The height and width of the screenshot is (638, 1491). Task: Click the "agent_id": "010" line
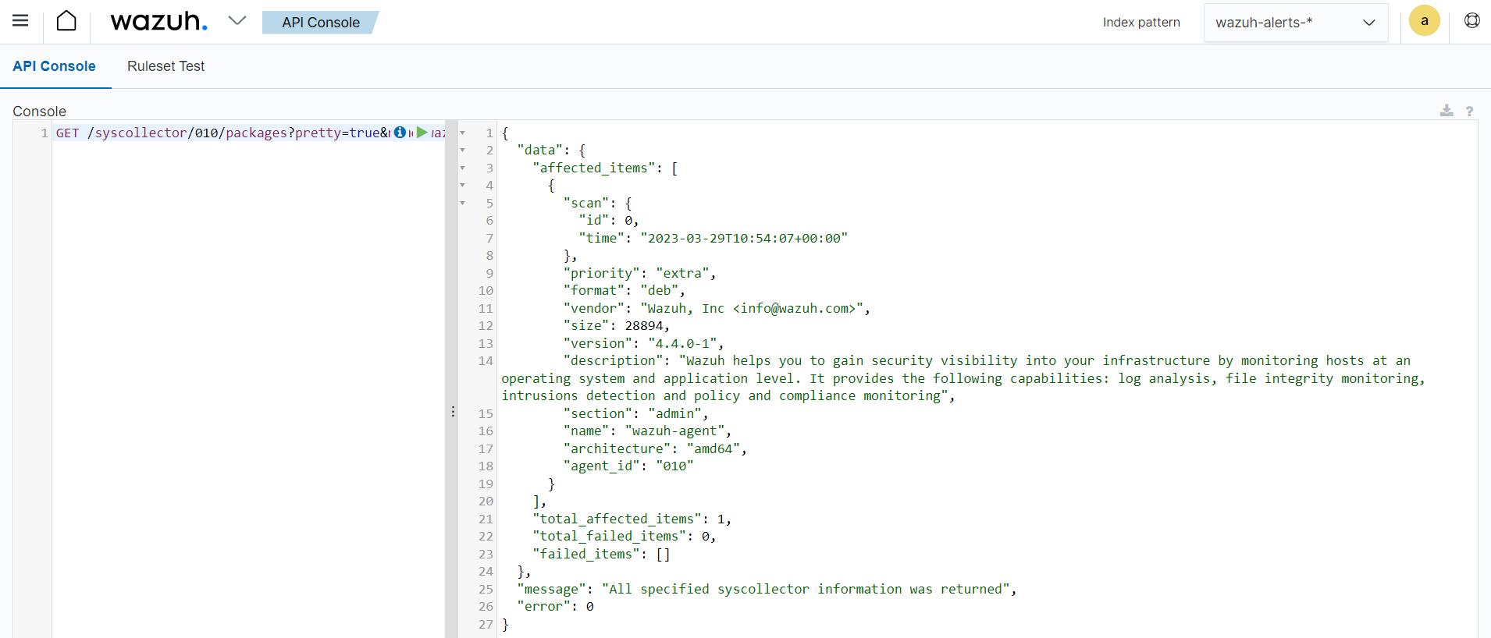tap(628, 466)
